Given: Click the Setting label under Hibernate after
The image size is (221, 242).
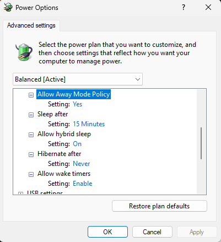Looking at the screenshot, I should (x=59, y=164).
